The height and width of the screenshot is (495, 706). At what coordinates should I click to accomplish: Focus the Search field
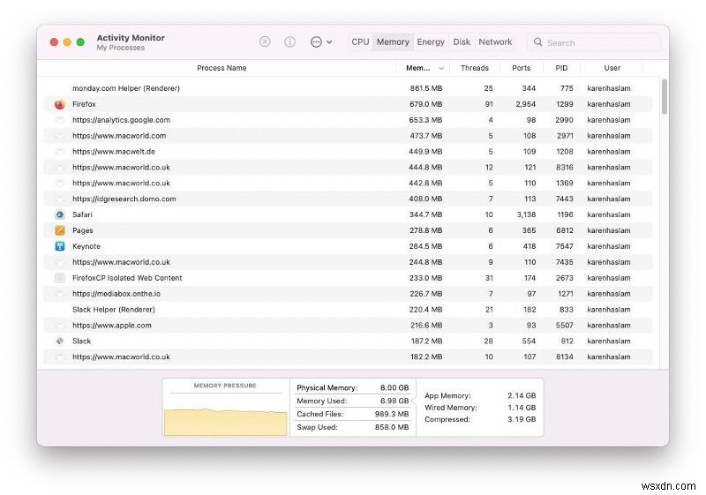(594, 42)
